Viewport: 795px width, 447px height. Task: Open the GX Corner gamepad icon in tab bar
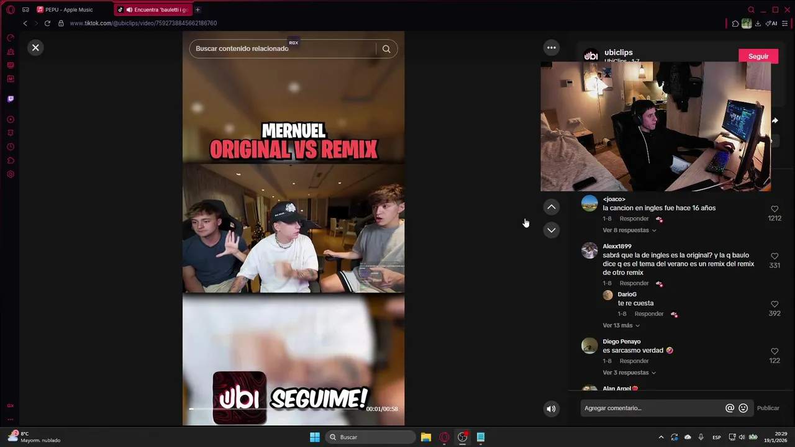[25, 9]
